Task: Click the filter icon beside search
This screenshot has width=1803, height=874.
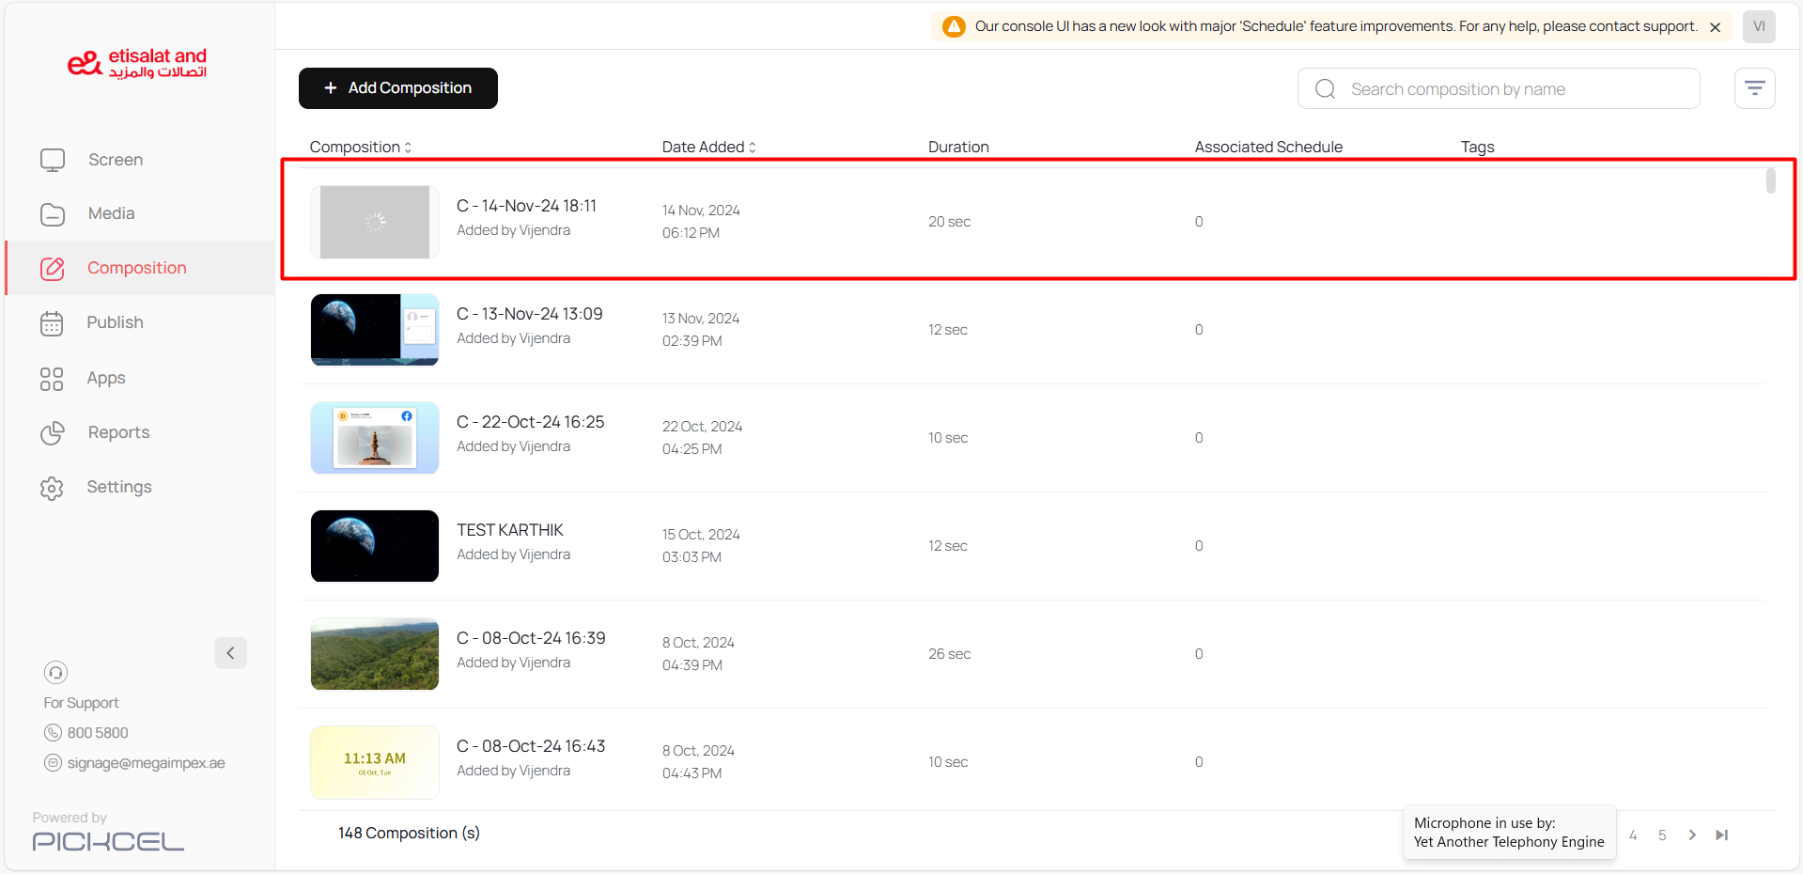Action: pos(1754,88)
